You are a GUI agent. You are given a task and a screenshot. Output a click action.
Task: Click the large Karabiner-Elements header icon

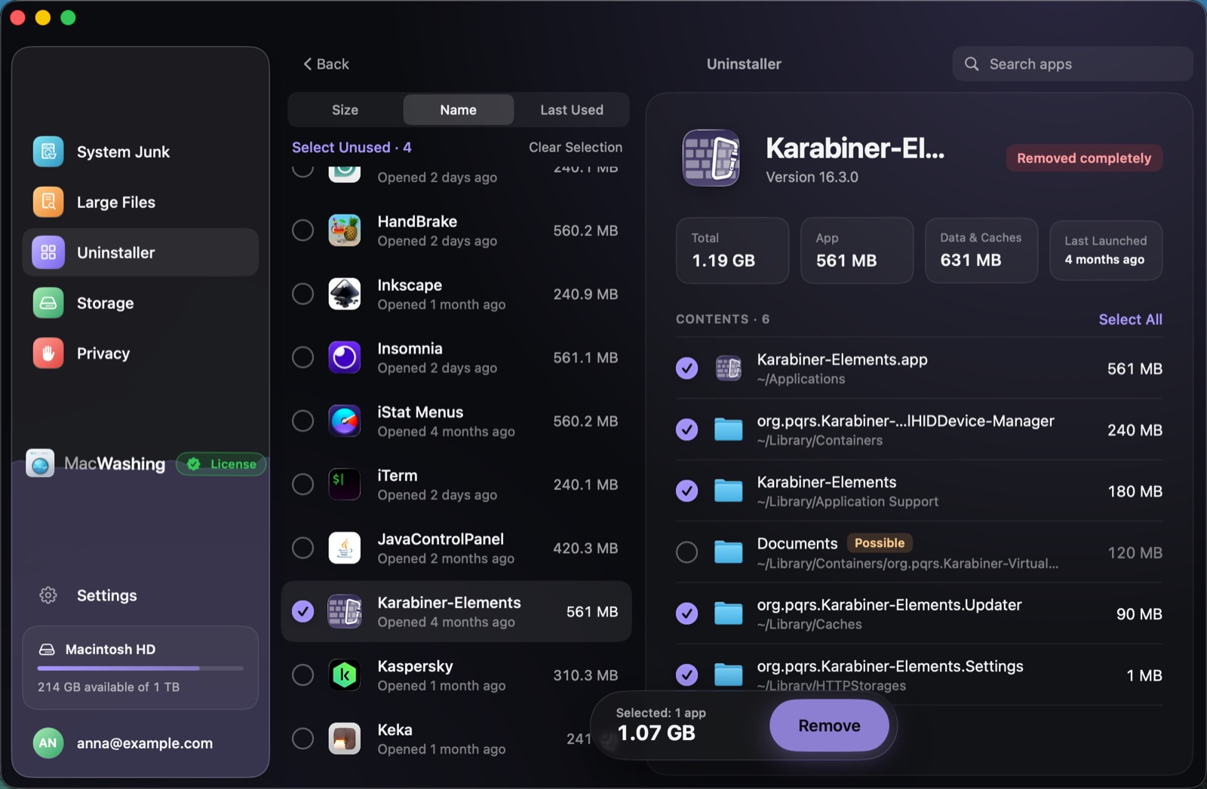711,158
